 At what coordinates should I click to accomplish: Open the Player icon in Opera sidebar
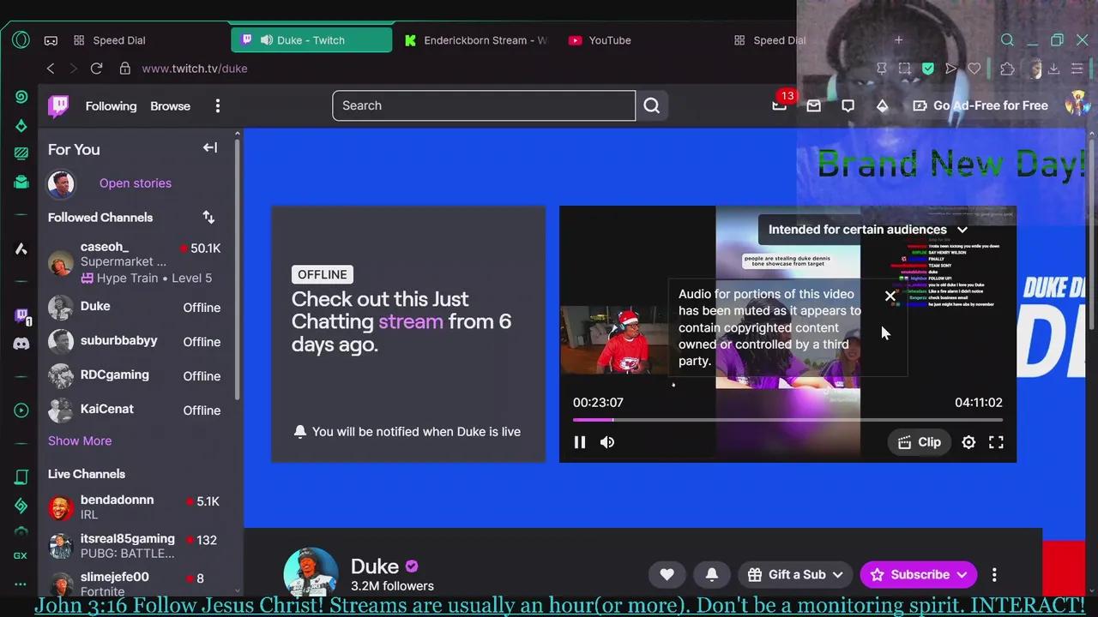(x=21, y=410)
